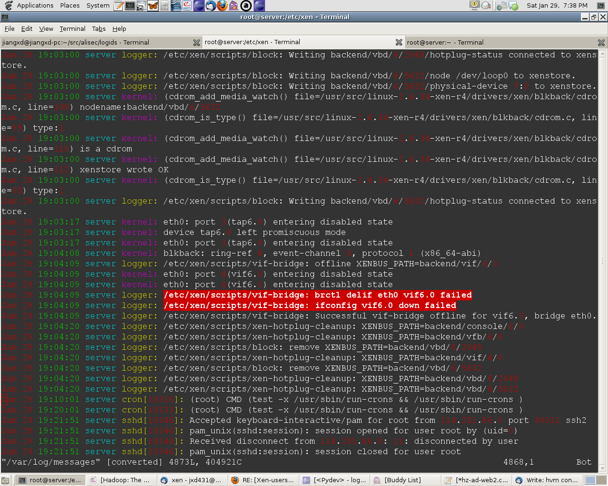Click the orange butterfly launcher icon
This screenshot has width=608, height=486.
coord(153,6)
